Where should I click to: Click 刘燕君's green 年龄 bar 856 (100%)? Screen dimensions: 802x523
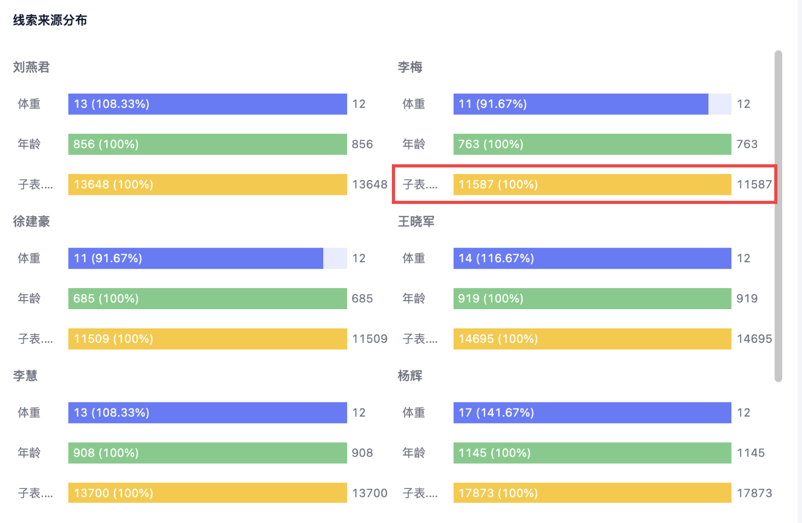pos(207,144)
